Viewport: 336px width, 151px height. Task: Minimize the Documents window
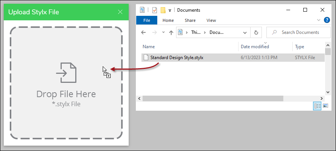click(x=288, y=10)
